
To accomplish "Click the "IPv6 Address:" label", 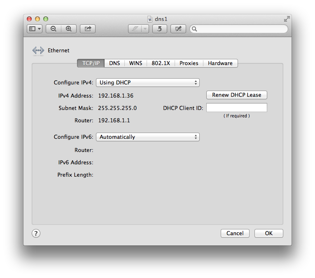I will coord(76,162).
